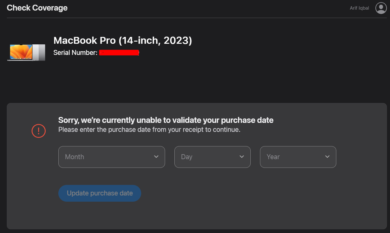Image resolution: width=390 pixels, height=233 pixels.
Task: Open the Day dropdown
Action: pyautogui.click(x=212, y=157)
